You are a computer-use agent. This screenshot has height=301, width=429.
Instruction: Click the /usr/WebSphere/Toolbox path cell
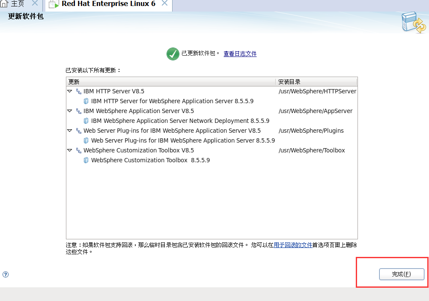(312, 150)
